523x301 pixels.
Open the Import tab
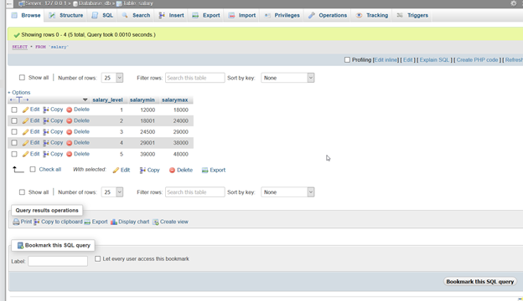pos(242,15)
